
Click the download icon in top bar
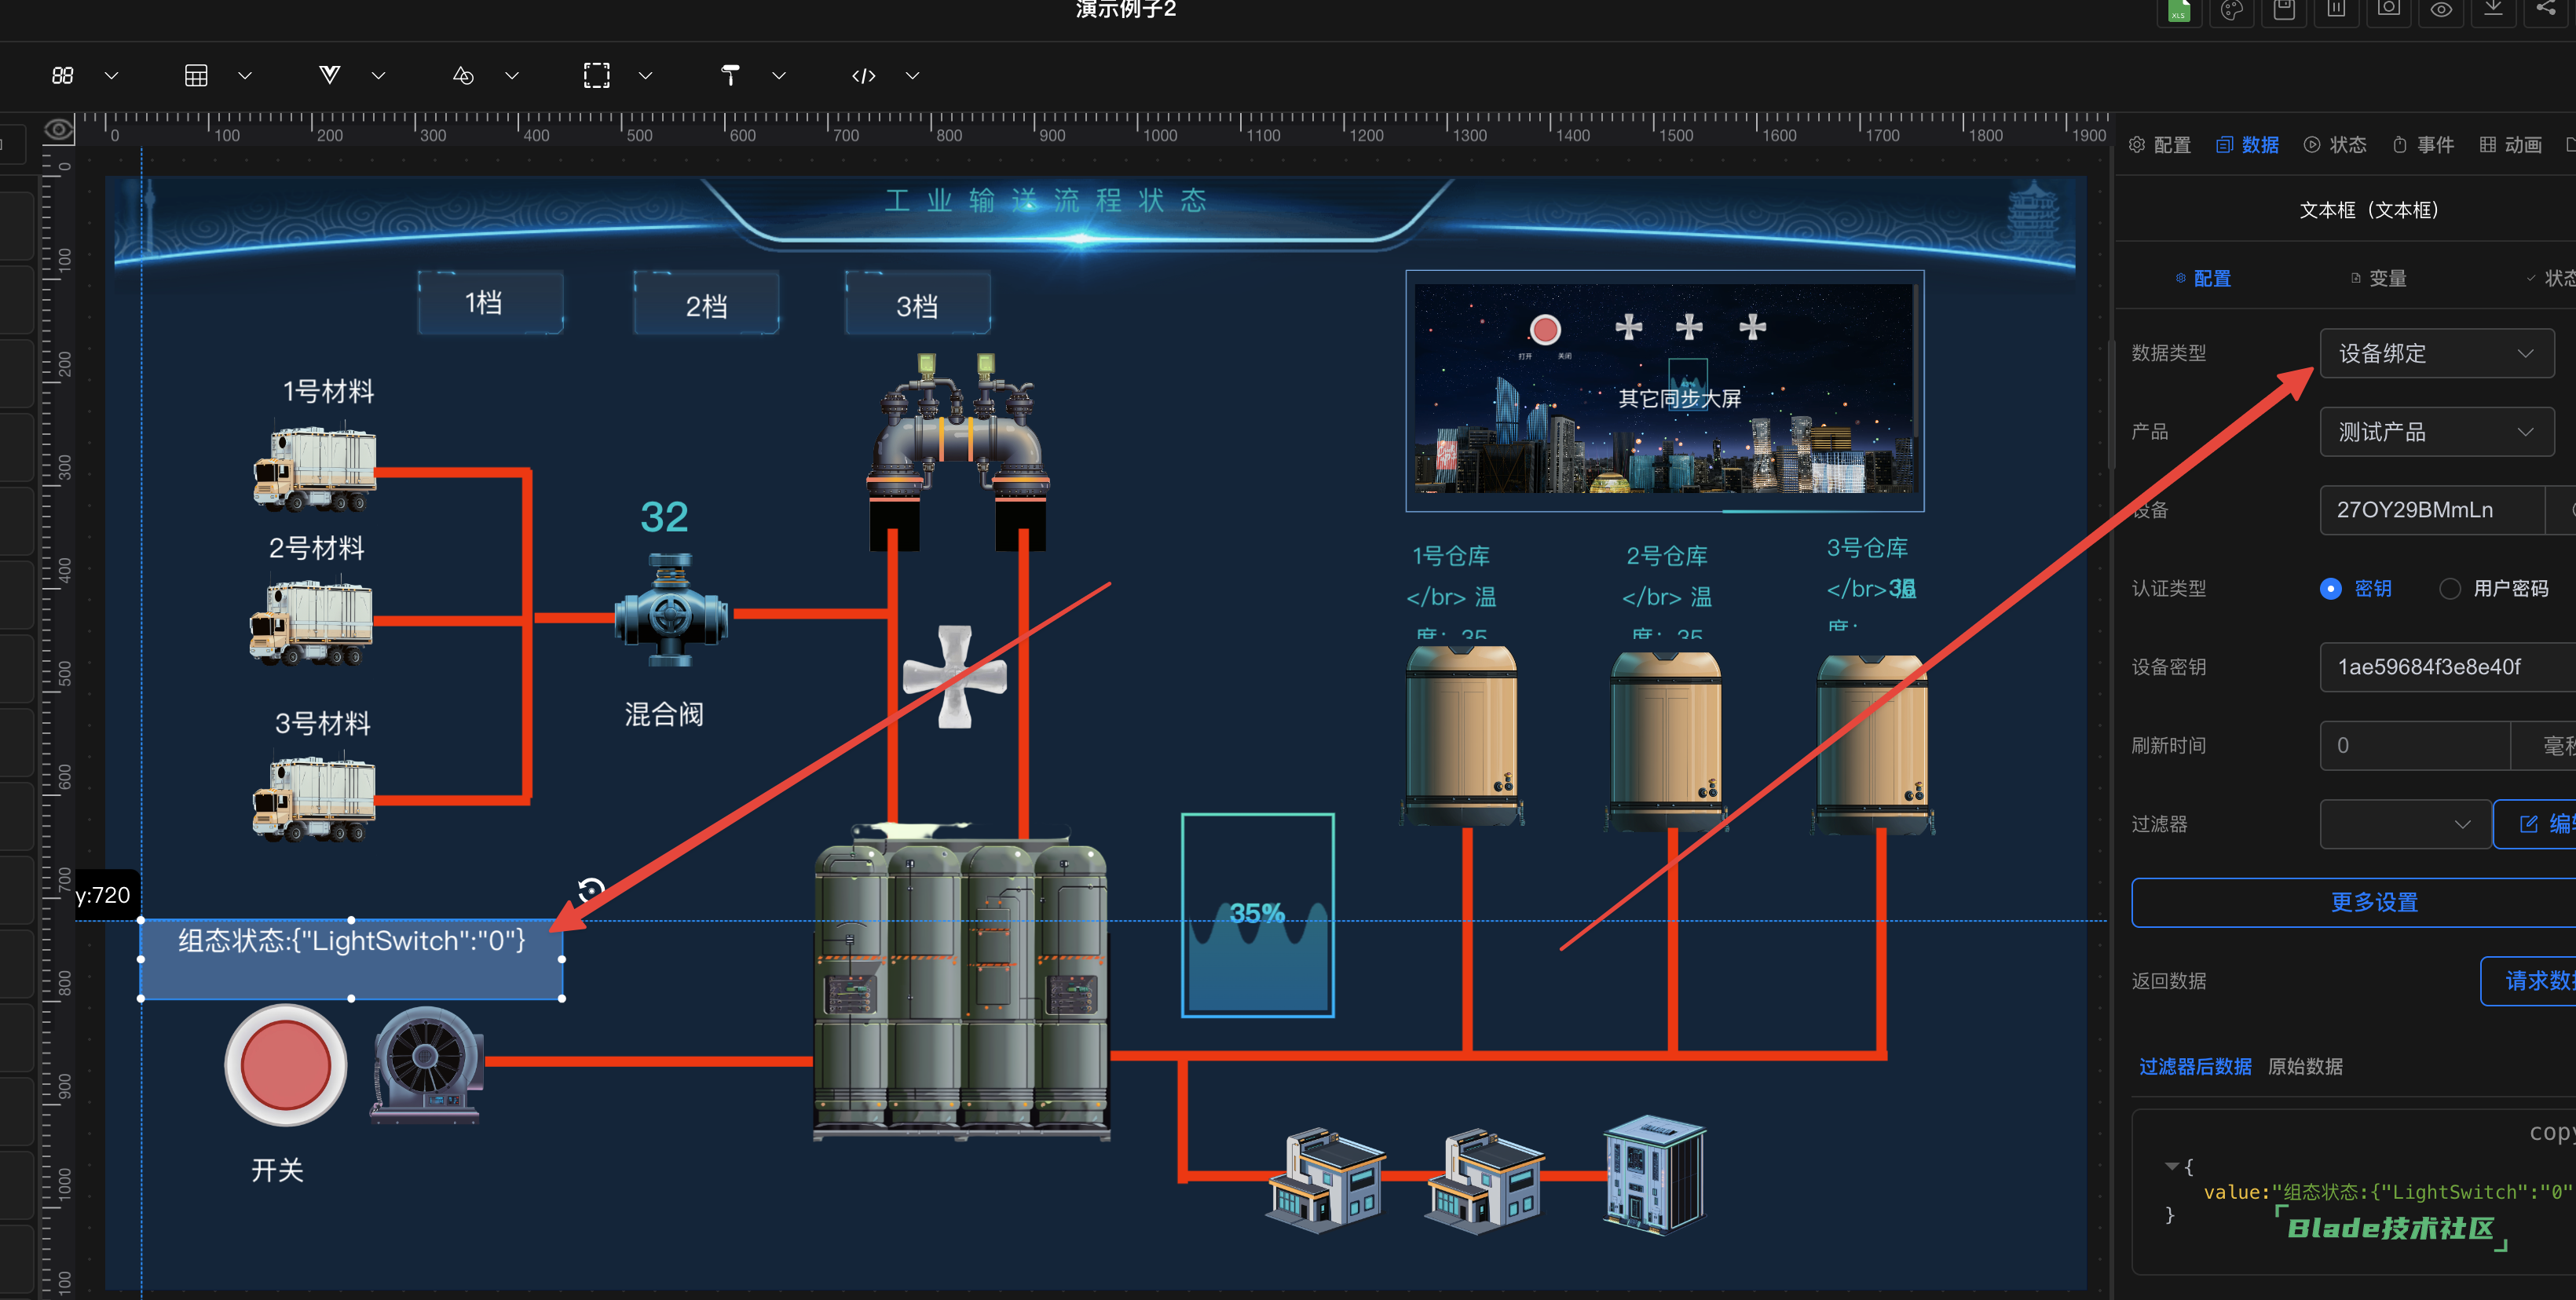tap(2493, 9)
